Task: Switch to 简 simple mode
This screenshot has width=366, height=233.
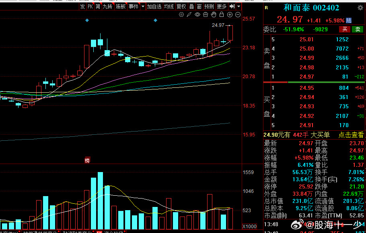Action: pos(98,6)
